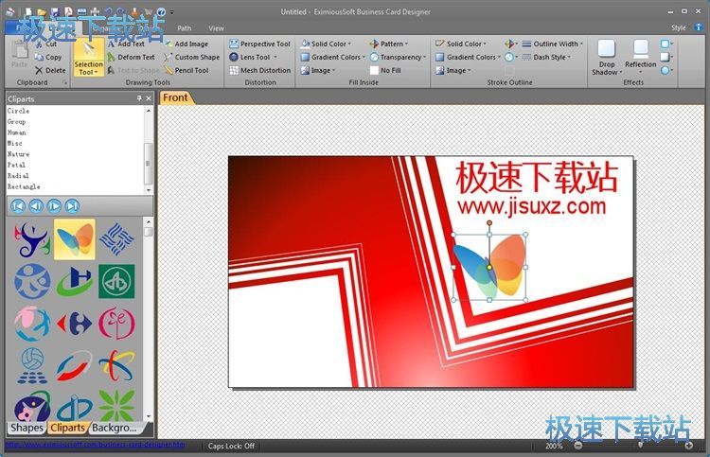The image size is (710, 457).
Task: Click Delete in Clipboard group
Action: pyautogui.click(x=50, y=70)
